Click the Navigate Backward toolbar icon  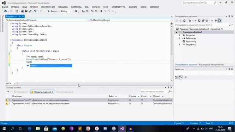[6, 11]
